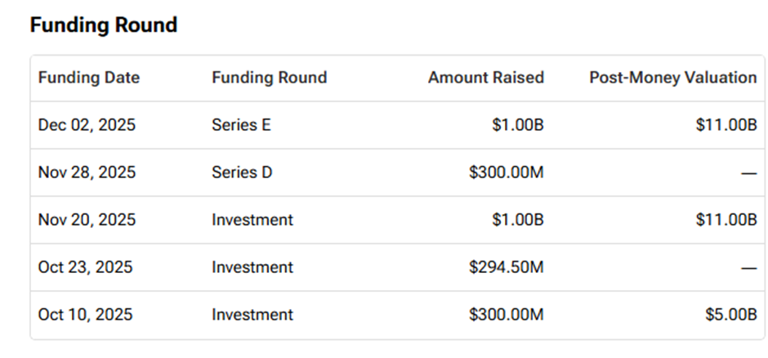Click the Funding Round section heading

pyautogui.click(x=103, y=25)
